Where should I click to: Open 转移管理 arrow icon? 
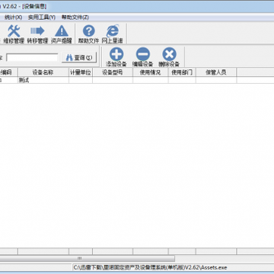[x=37, y=34]
